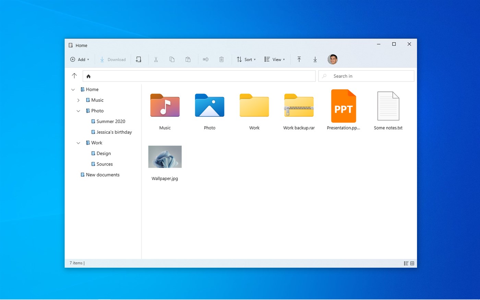
Task: Collapse the Work tree node
Action: coord(79,143)
